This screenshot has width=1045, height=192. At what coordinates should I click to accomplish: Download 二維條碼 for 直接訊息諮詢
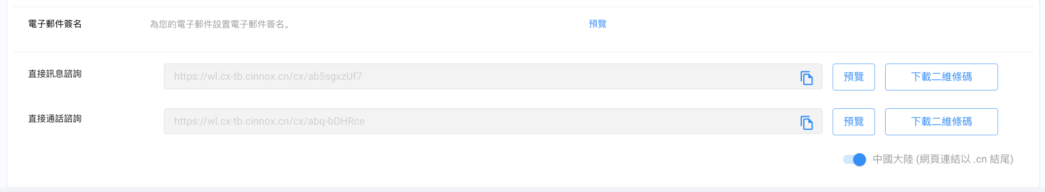tap(941, 77)
